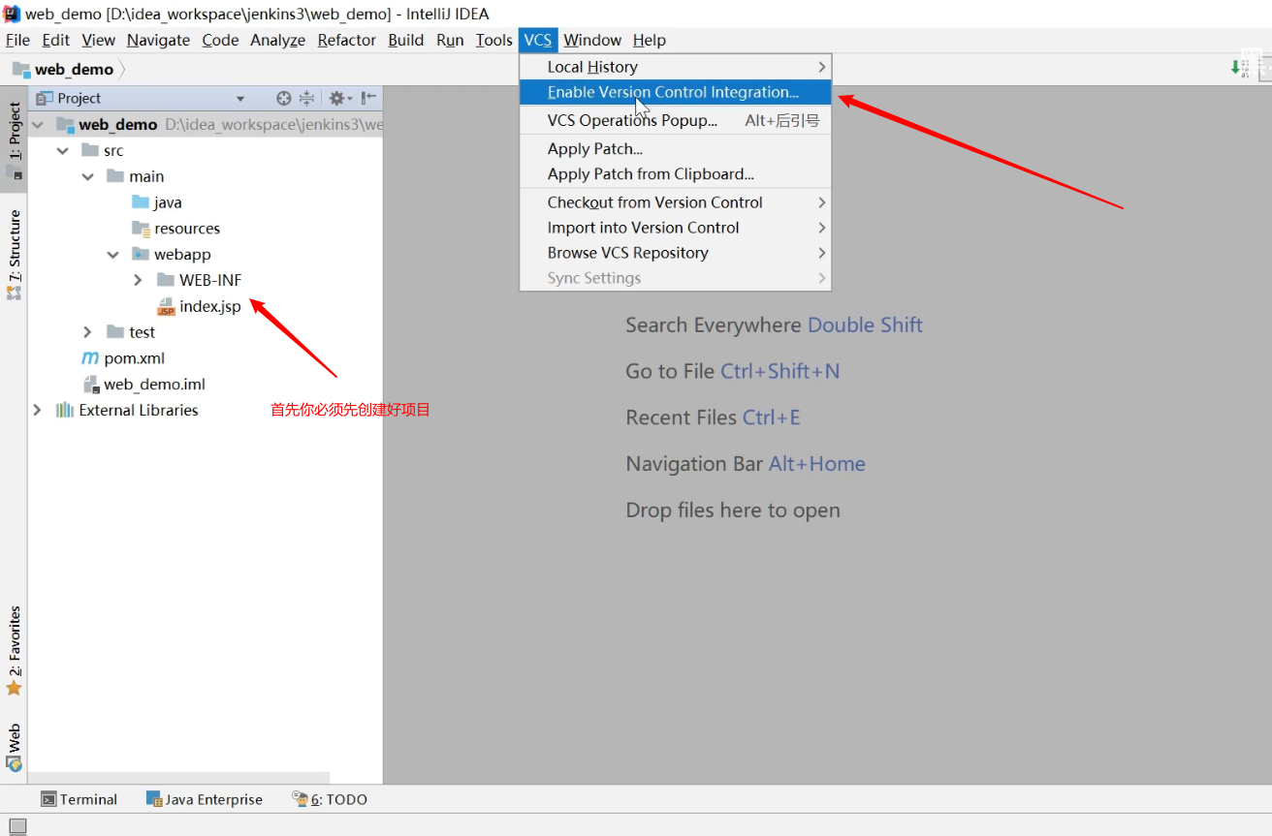This screenshot has height=836, width=1272.
Task: Open the Refactor menu
Action: pyautogui.click(x=346, y=40)
